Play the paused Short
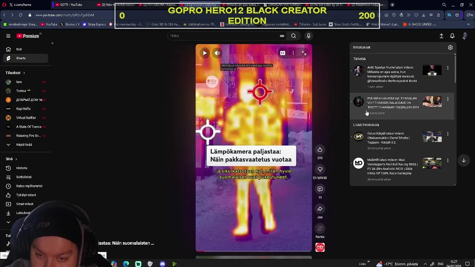Image resolution: width=475 pixels, height=267 pixels. (205, 53)
